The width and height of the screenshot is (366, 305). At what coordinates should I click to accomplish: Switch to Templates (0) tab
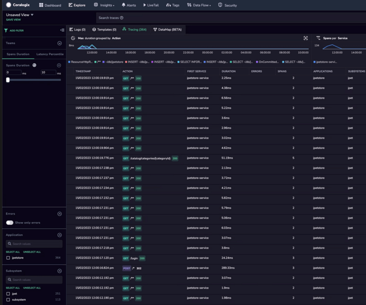[104, 30]
